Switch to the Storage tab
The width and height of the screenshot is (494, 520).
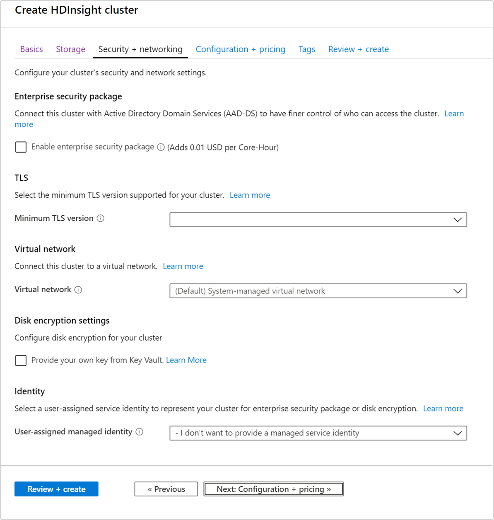coord(70,49)
